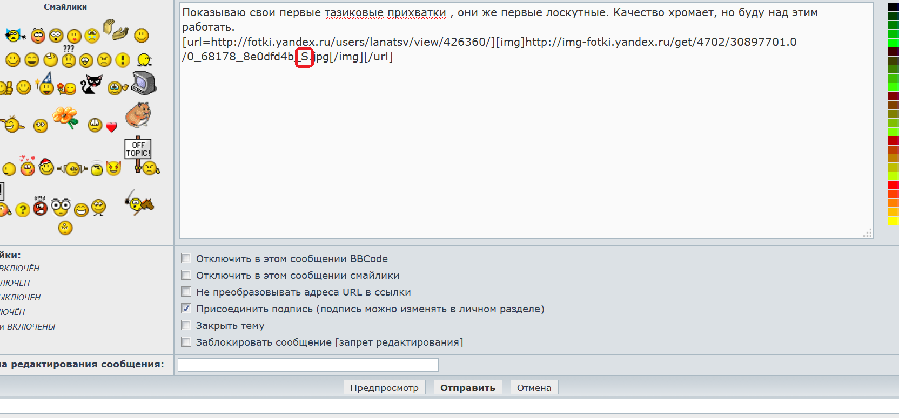Viewport: 899px width, 418px height.
Task: Insert the angel halo smiley
Action: click(97, 169)
